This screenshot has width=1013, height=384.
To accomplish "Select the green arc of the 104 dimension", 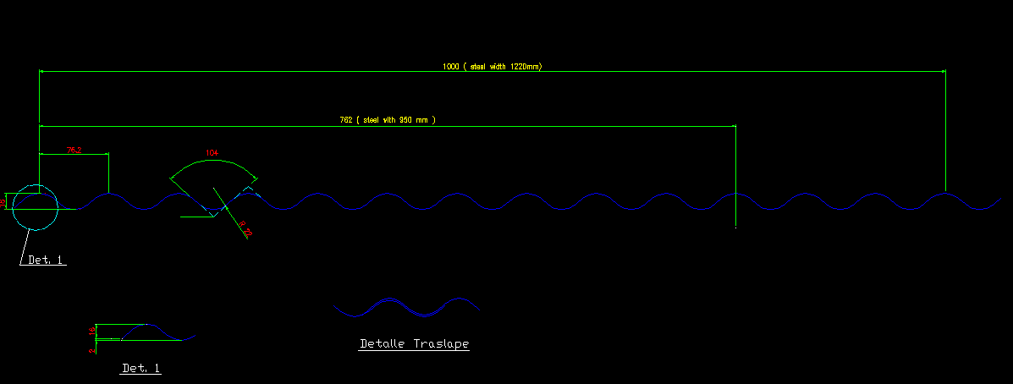I will (213, 160).
